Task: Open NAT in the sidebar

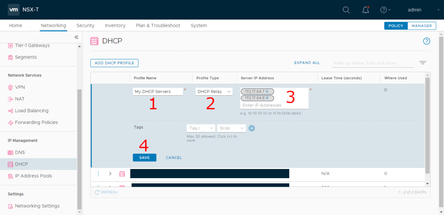Action: [x=20, y=99]
